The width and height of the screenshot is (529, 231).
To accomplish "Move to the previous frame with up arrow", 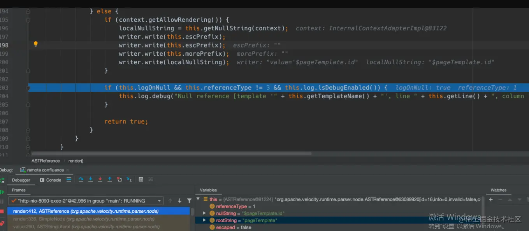I will [170, 201].
